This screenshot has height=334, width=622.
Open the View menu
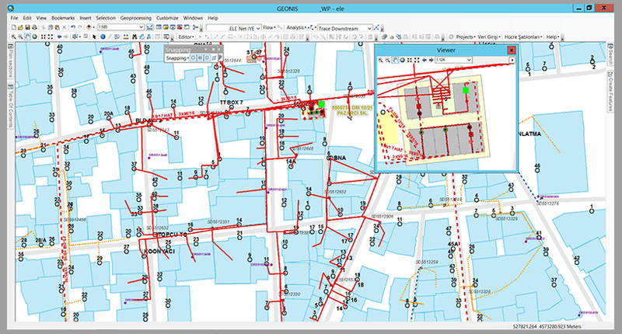pyautogui.click(x=41, y=18)
